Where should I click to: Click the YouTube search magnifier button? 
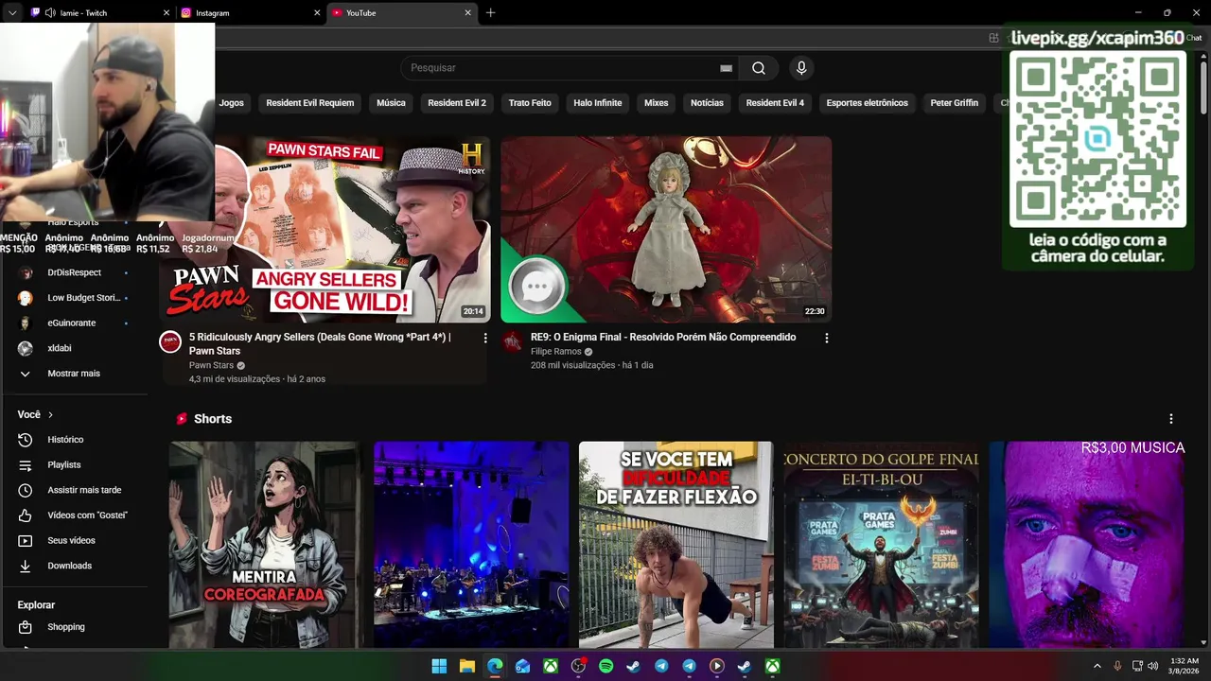[759, 68]
